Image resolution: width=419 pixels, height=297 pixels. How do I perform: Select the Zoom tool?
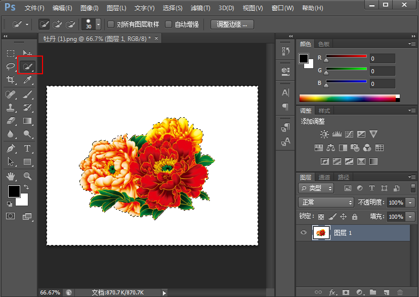[27, 176]
